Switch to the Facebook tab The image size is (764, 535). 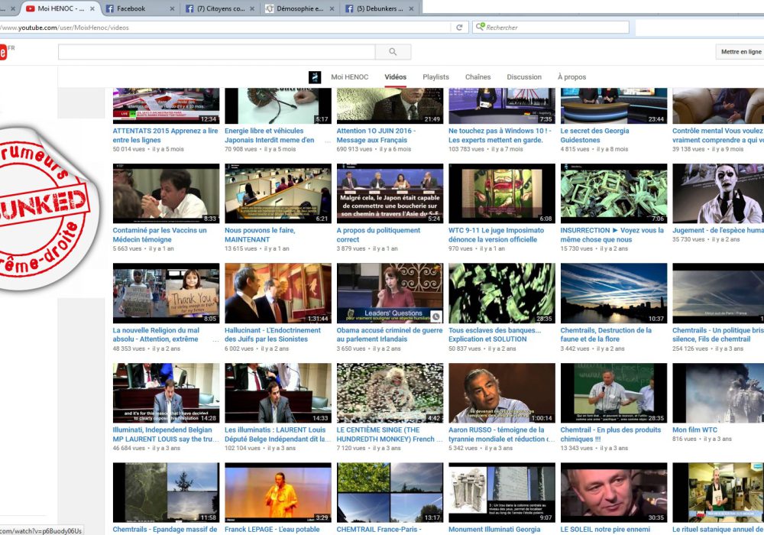(140, 8)
